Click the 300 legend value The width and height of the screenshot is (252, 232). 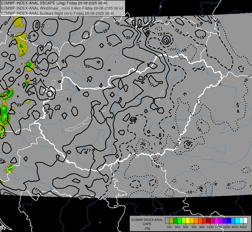(177, 227)
